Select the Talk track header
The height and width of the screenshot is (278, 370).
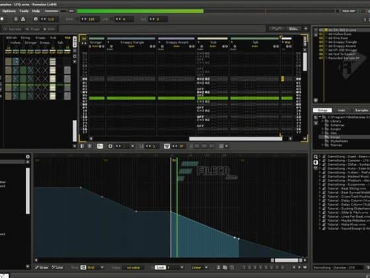coord(255,42)
